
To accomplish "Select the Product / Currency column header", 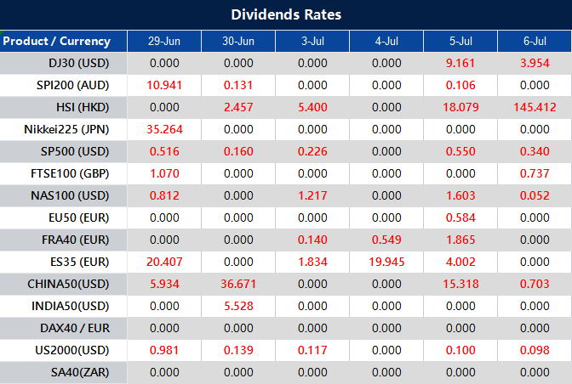I will [x=57, y=41].
